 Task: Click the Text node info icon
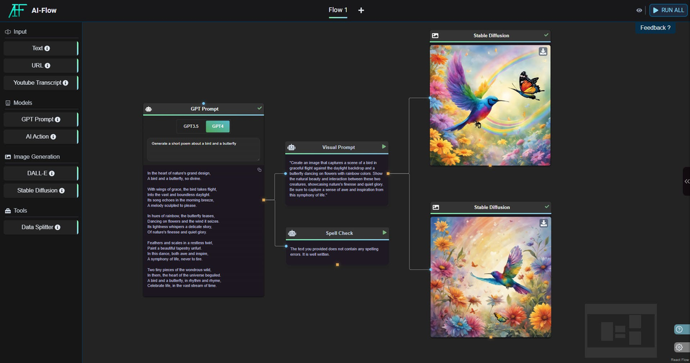(x=47, y=49)
